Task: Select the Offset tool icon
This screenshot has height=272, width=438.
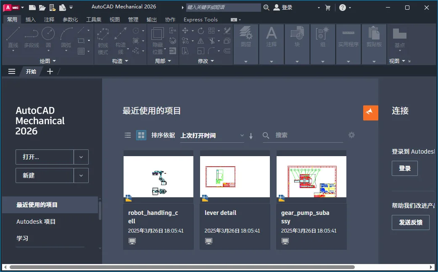Action: [x=227, y=51]
